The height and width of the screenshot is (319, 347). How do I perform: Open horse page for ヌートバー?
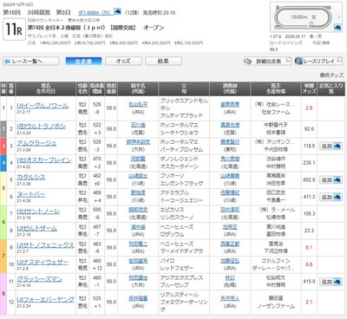click(31, 194)
